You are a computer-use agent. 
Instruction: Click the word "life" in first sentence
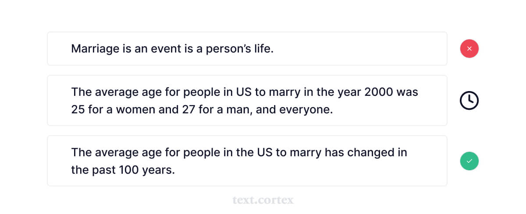pyautogui.click(x=263, y=49)
